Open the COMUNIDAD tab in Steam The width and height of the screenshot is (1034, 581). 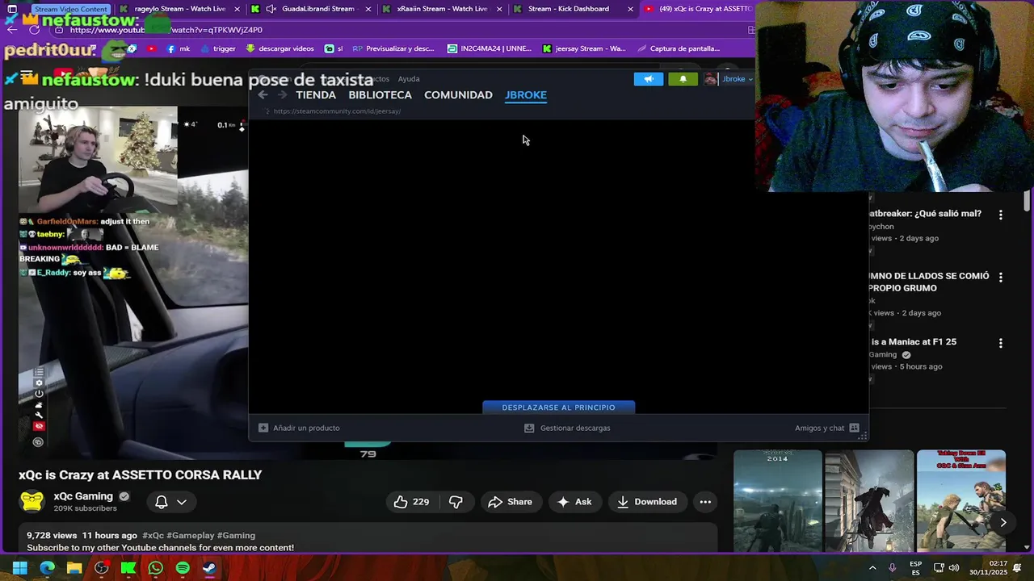[458, 95]
